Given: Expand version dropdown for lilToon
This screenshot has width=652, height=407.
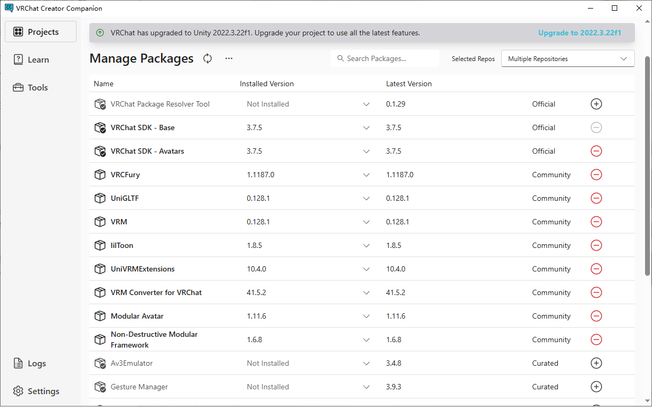Looking at the screenshot, I should pyautogui.click(x=366, y=245).
